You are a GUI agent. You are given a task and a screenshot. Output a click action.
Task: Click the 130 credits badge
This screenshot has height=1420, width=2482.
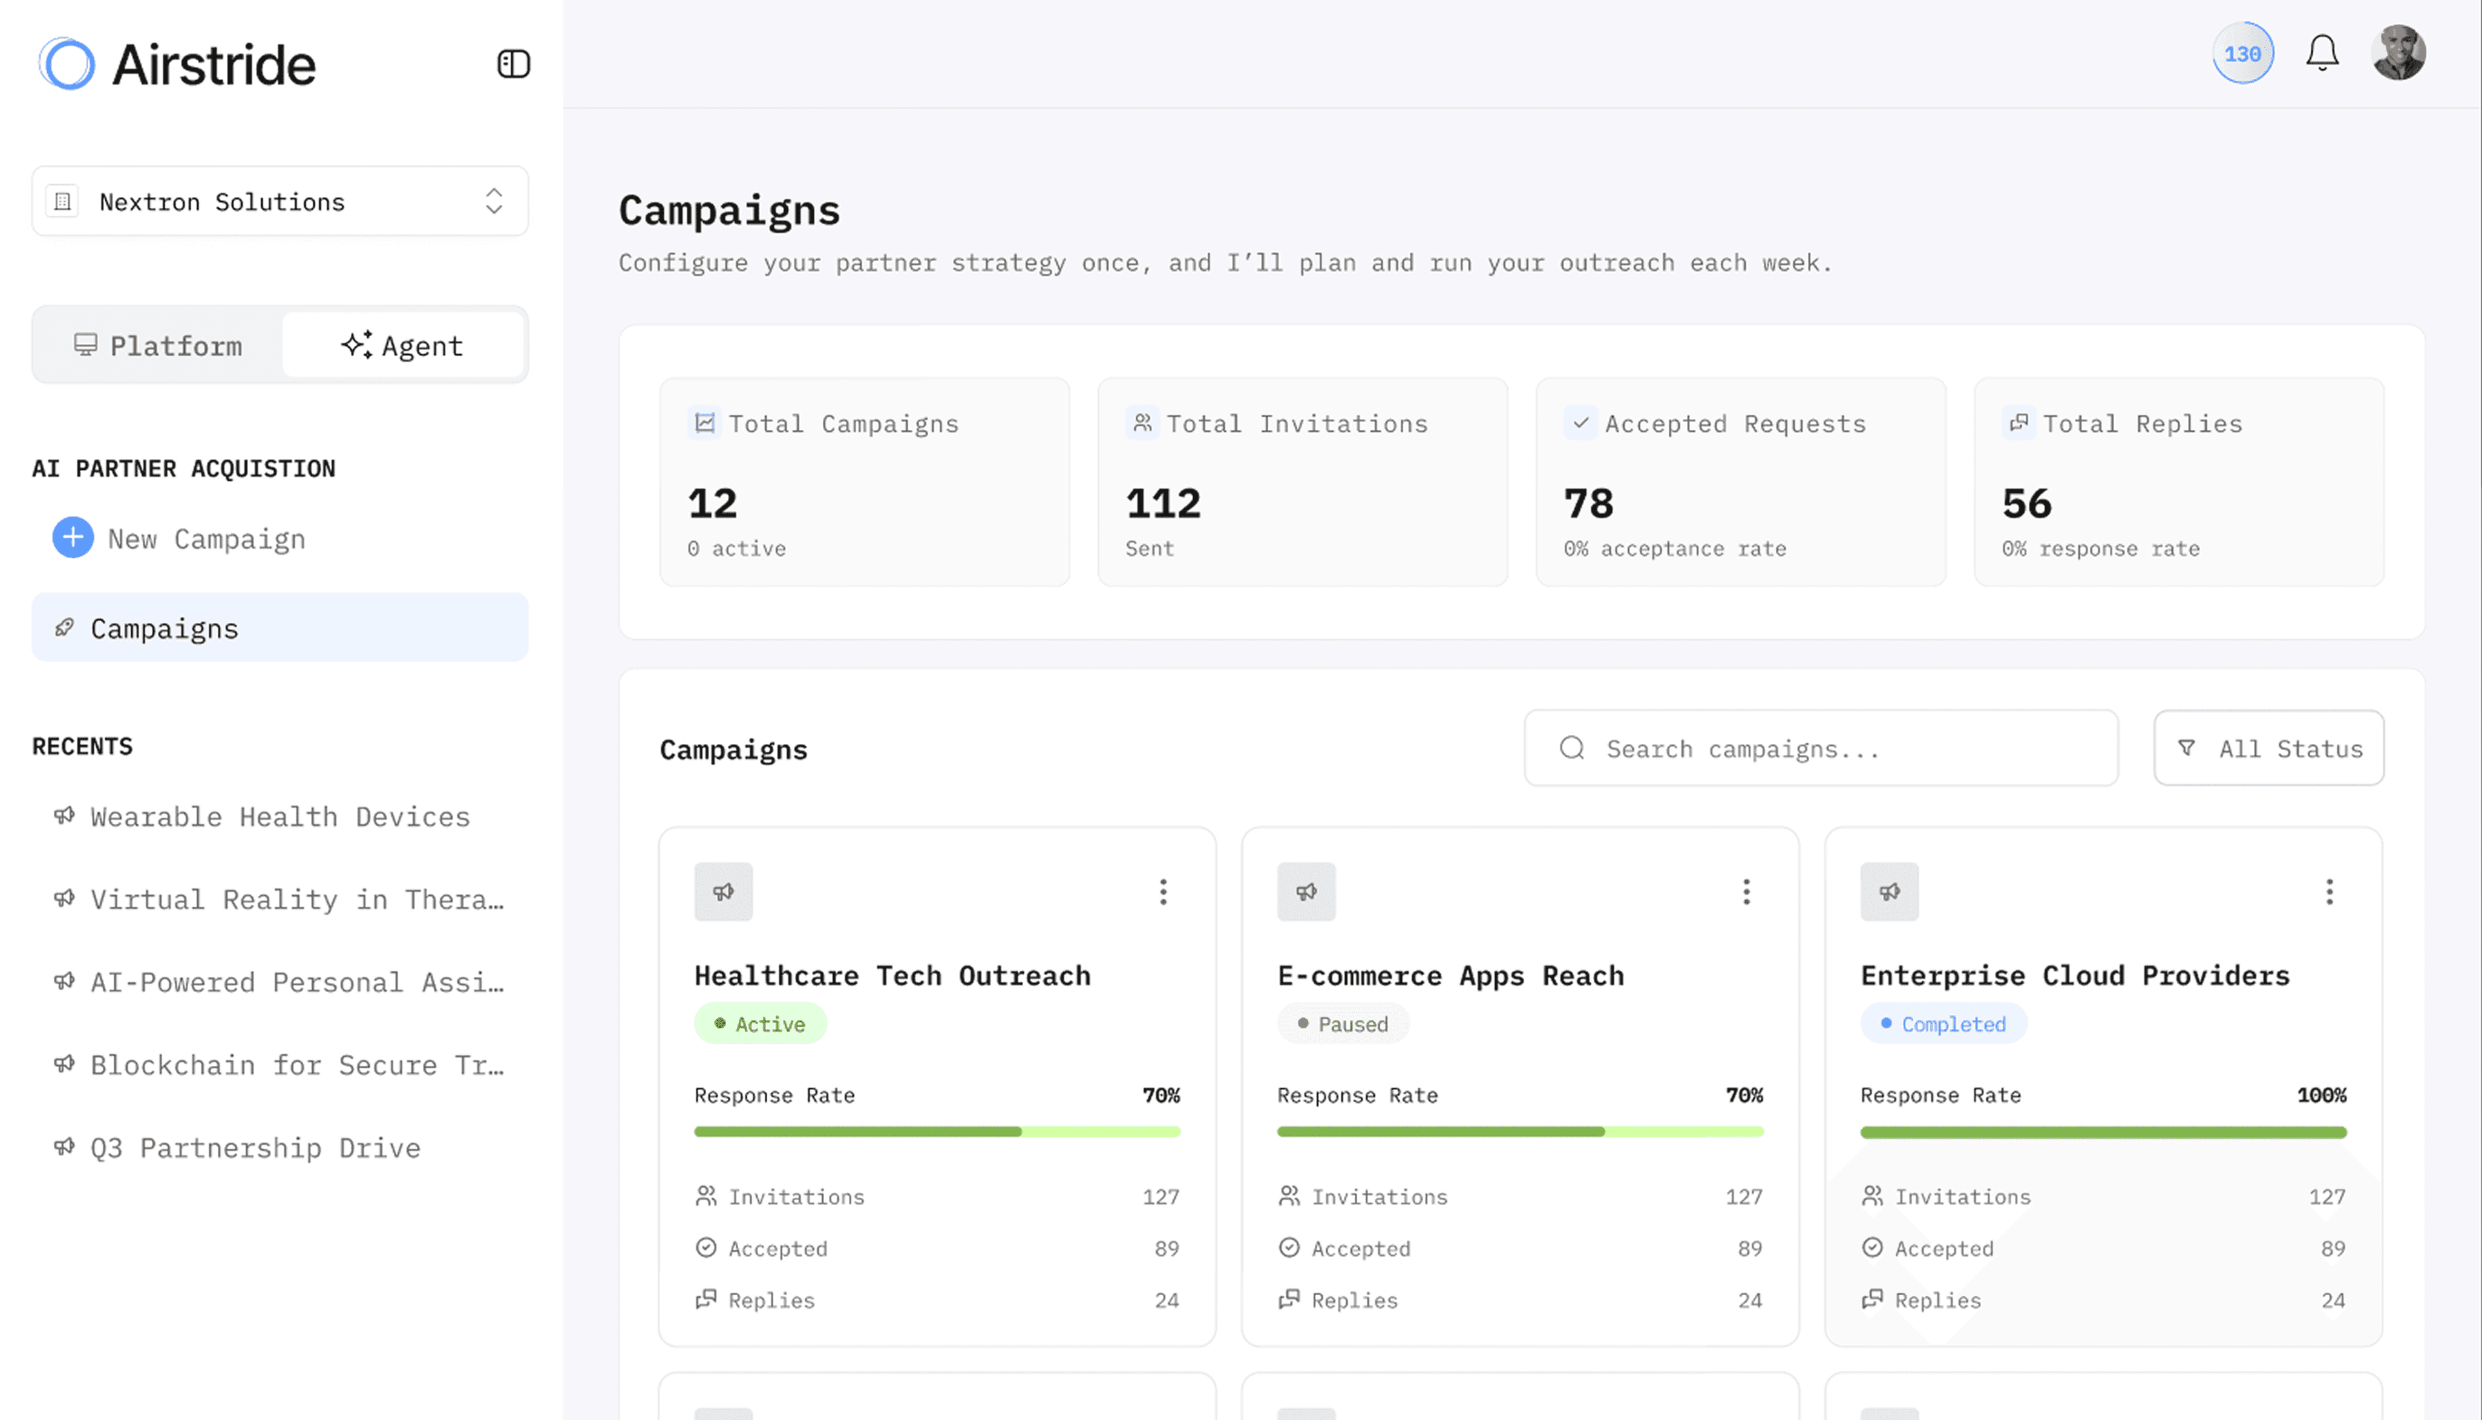(2242, 54)
